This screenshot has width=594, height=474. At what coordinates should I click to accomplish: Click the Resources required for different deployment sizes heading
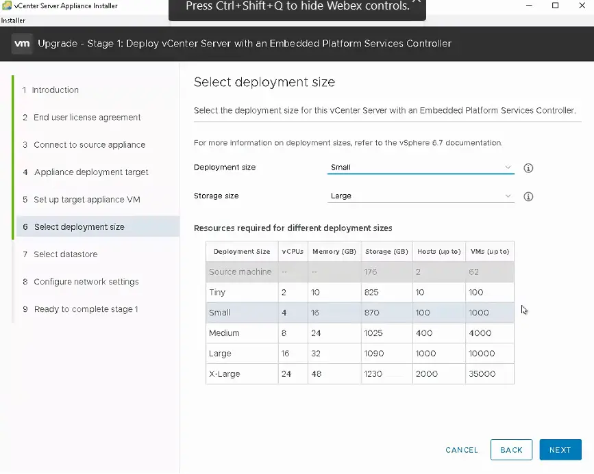[x=293, y=228]
